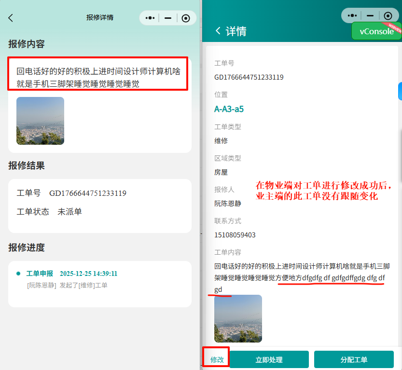Preview the photo under 工单内容
402x370 pixels.
[238, 318]
